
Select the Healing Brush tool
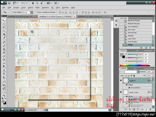coord(4,42)
